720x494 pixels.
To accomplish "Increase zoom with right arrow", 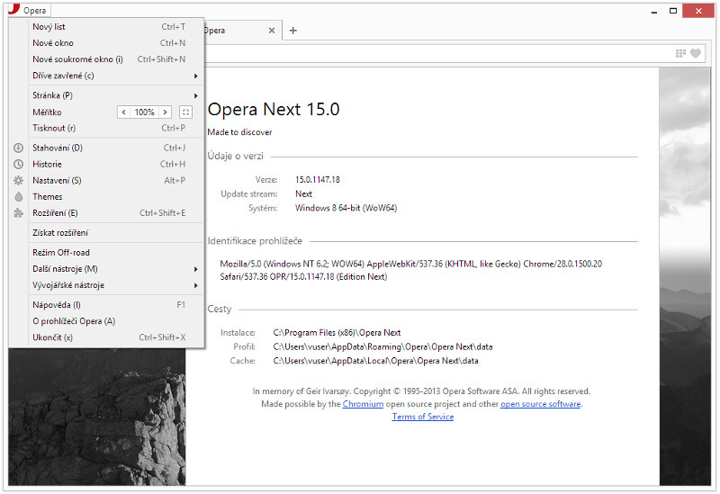I will point(165,112).
